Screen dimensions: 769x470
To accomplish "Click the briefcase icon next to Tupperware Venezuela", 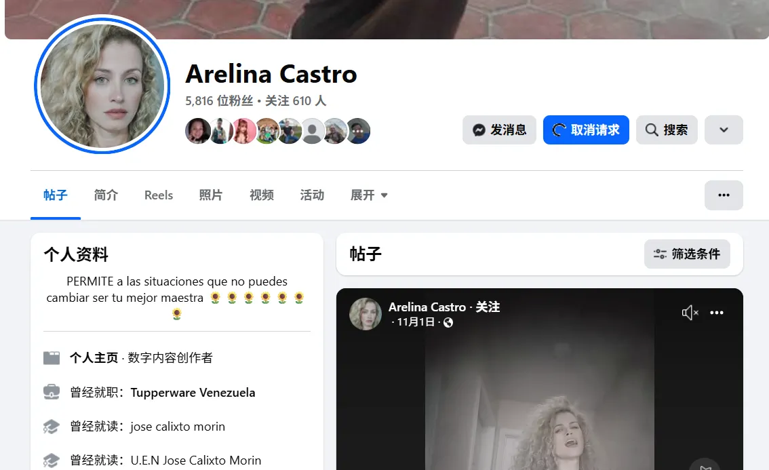I will coord(51,392).
